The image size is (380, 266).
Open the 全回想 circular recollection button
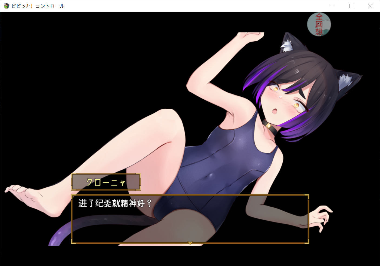319,24
